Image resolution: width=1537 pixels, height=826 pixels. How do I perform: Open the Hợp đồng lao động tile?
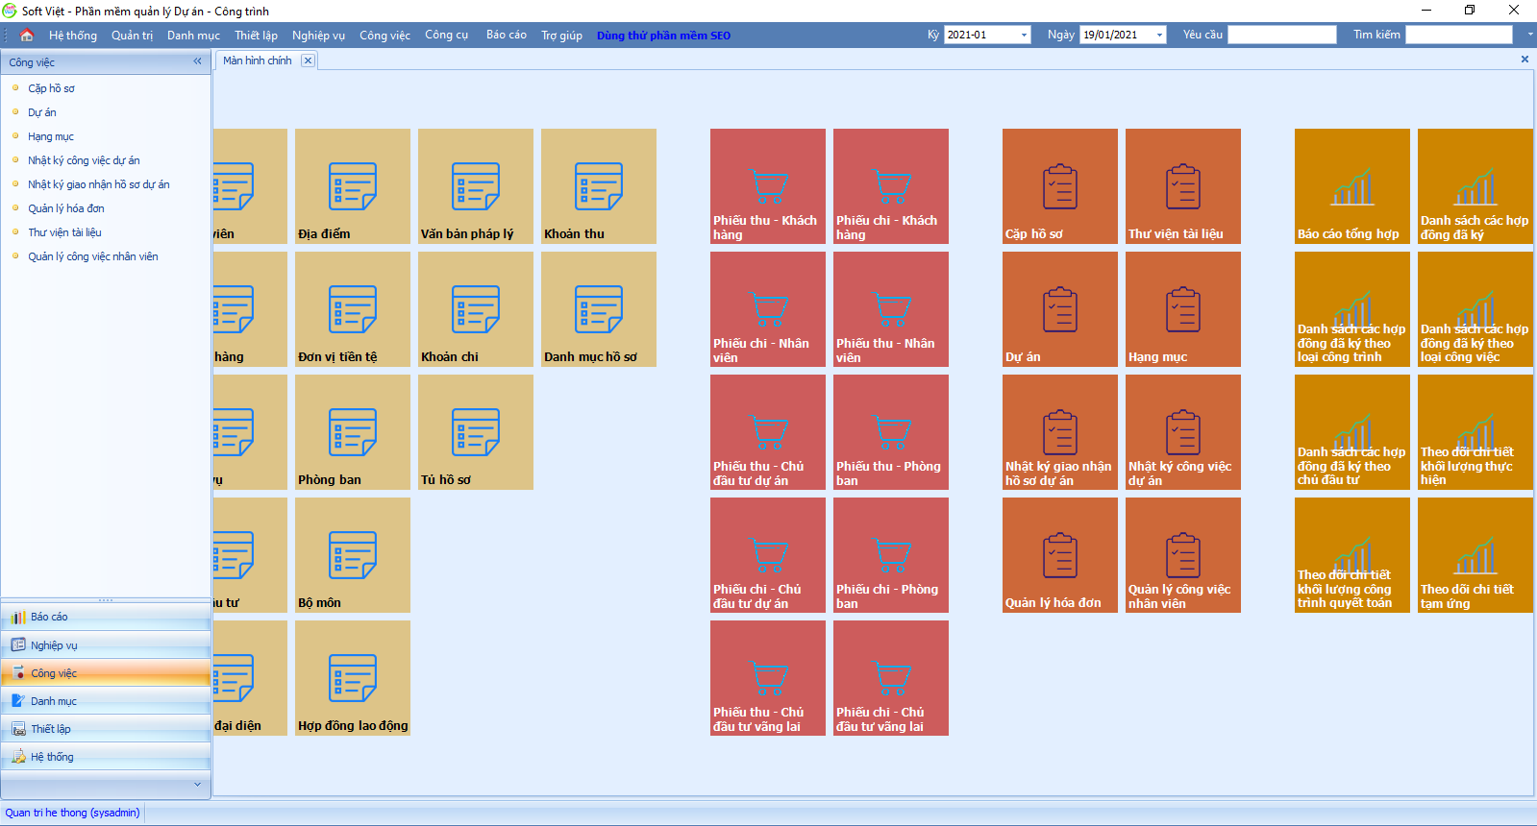[353, 678]
